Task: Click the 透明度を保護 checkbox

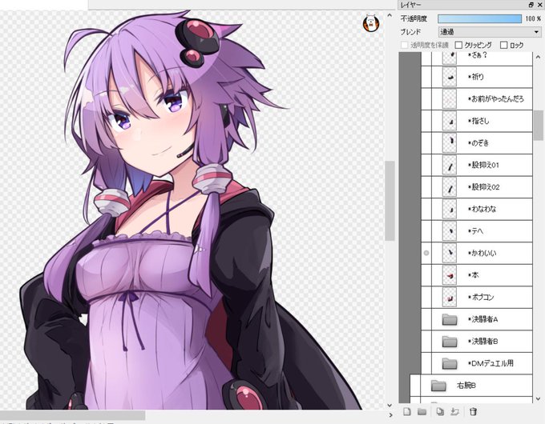Action: click(x=404, y=45)
